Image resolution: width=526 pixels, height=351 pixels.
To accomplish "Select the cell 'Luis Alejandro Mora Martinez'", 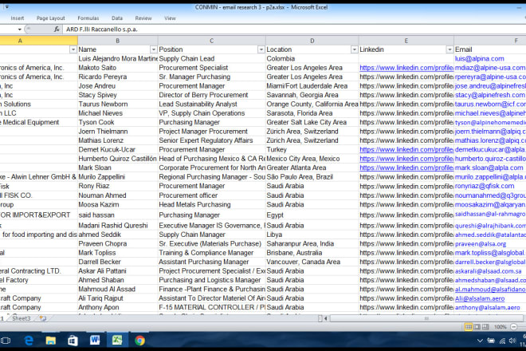I will point(118,59).
